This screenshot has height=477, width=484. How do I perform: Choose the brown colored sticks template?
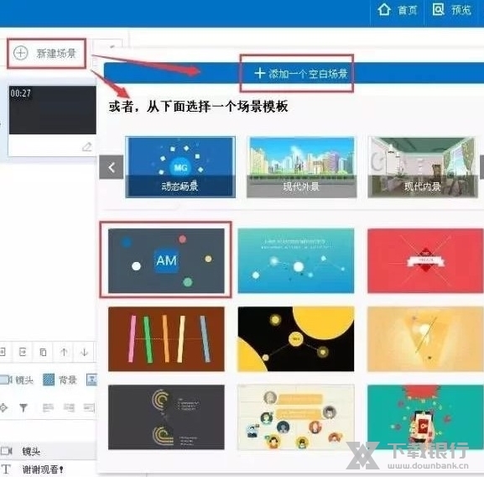point(166,339)
